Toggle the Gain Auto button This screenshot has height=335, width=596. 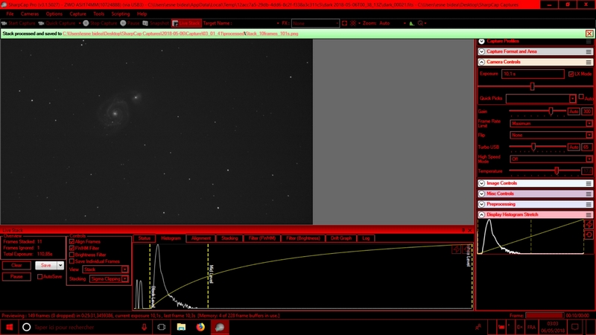tap(574, 112)
